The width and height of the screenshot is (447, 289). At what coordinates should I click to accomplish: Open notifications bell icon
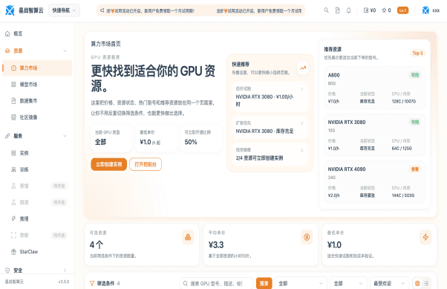[349, 10]
